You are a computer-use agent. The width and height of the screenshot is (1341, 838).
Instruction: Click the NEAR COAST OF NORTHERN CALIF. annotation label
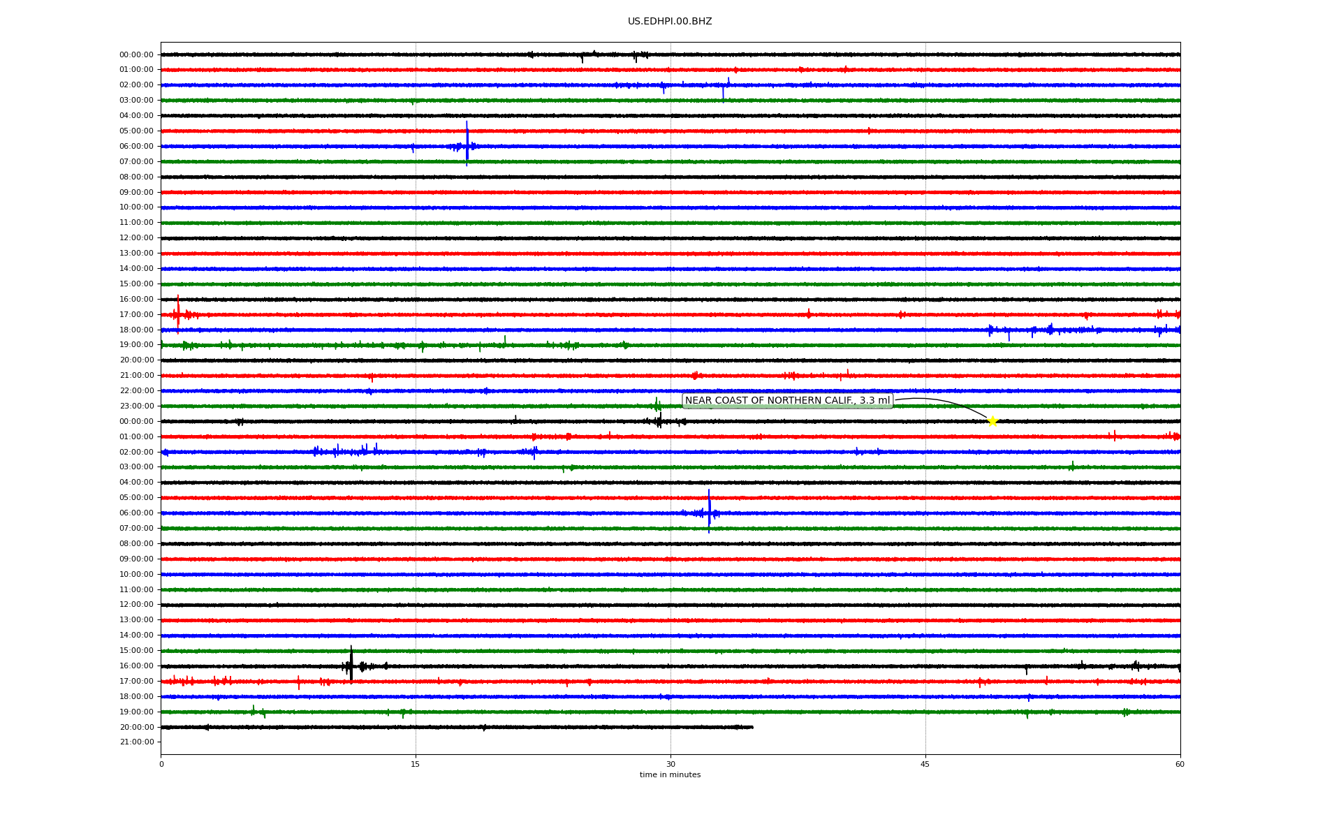[x=787, y=401]
